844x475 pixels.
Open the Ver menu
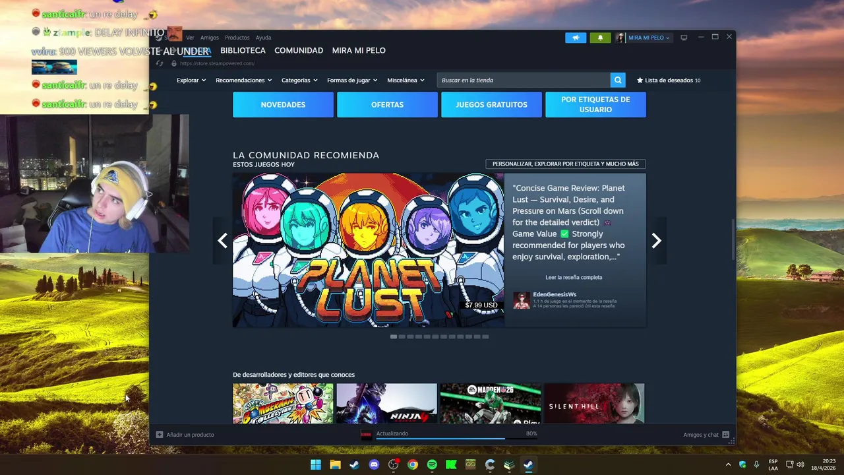click(x=190, y=38)
